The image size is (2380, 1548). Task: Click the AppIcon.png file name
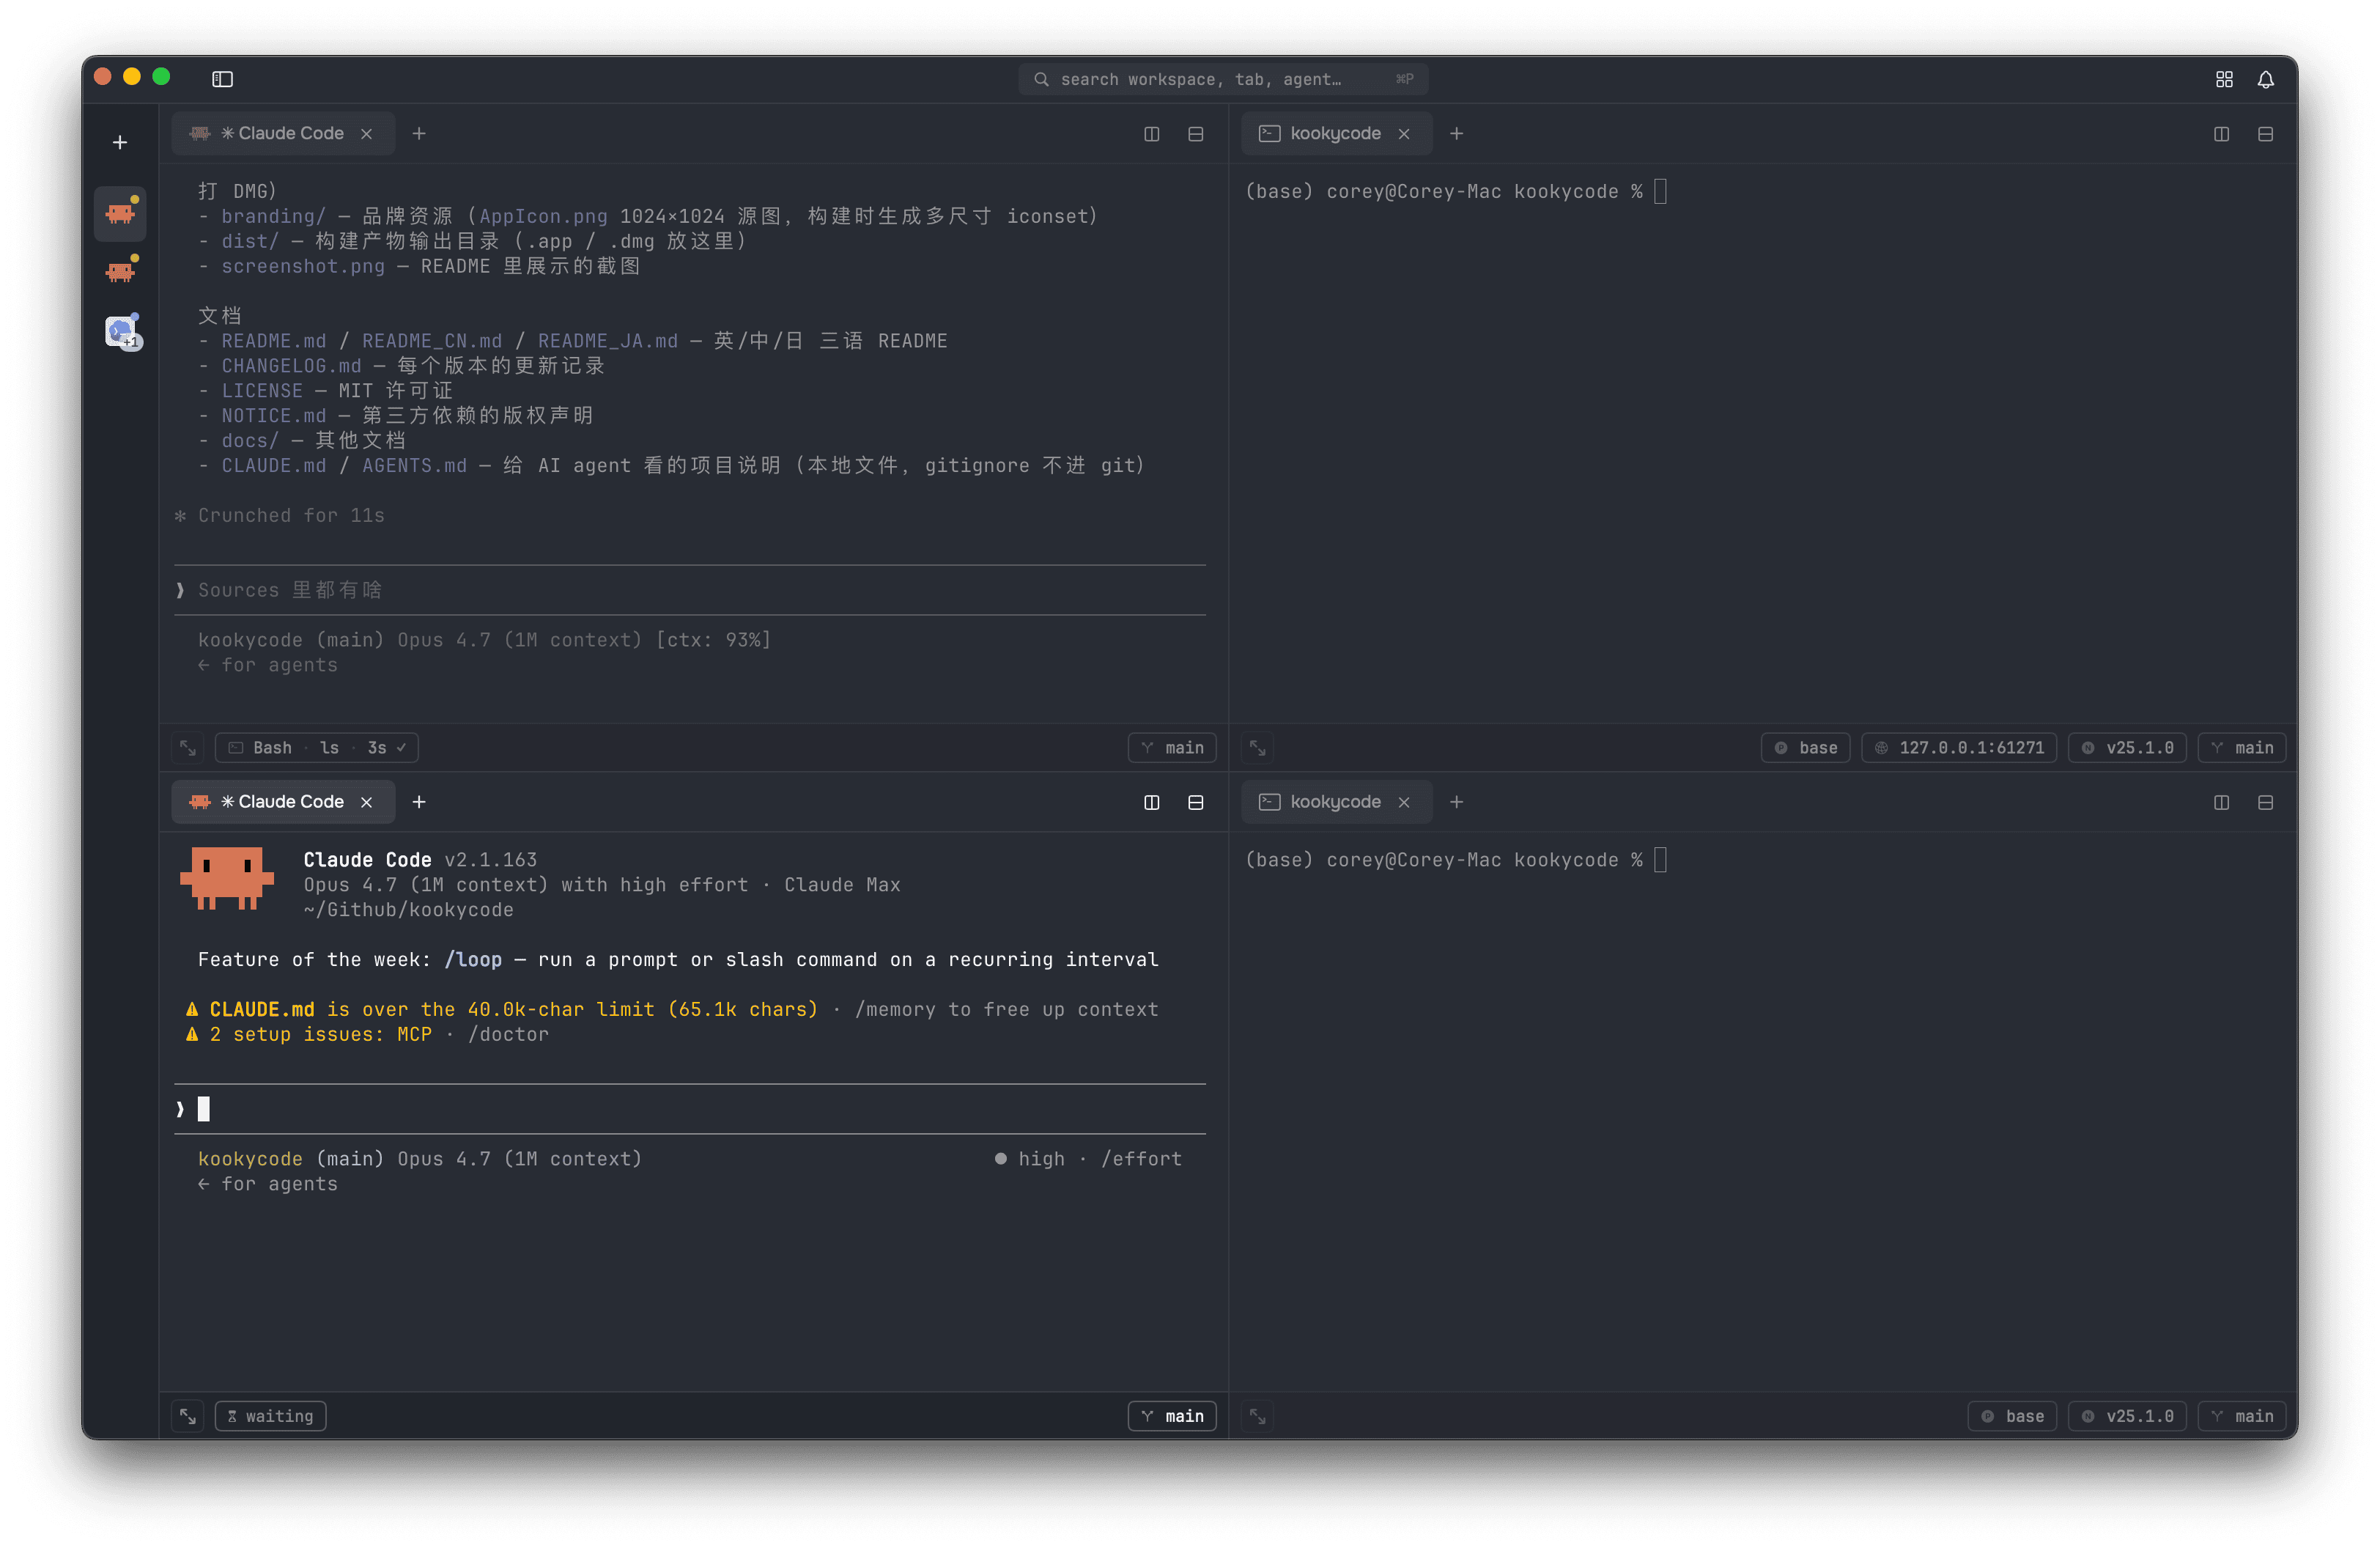[543, 216]
